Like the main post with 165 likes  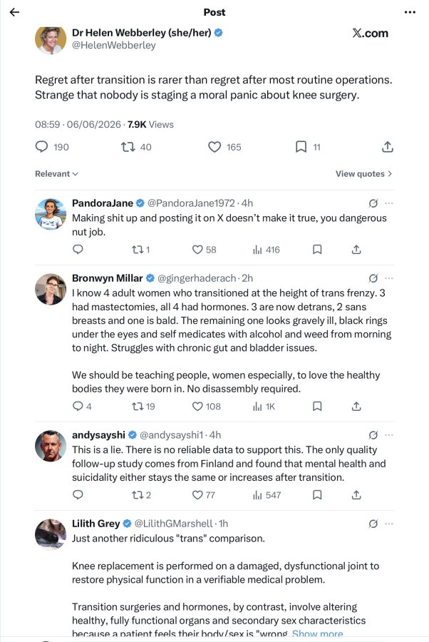[214, 146]
